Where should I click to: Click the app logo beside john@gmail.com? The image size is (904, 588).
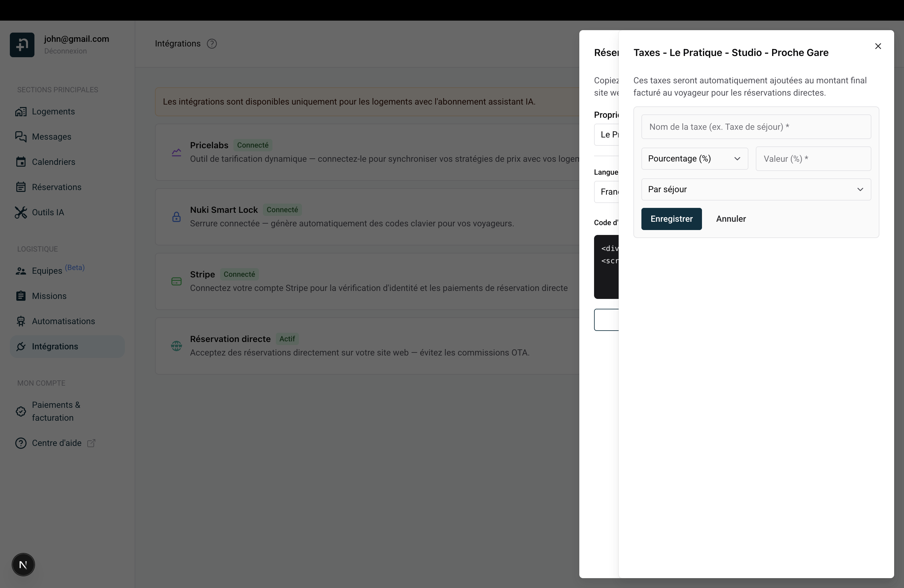pyautogui.click(x=22, y=45)
